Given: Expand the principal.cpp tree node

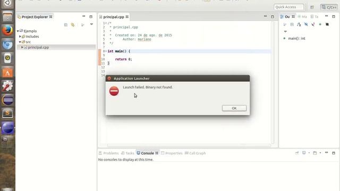Looking at the screenshot, I should click(x=22, y=47).
